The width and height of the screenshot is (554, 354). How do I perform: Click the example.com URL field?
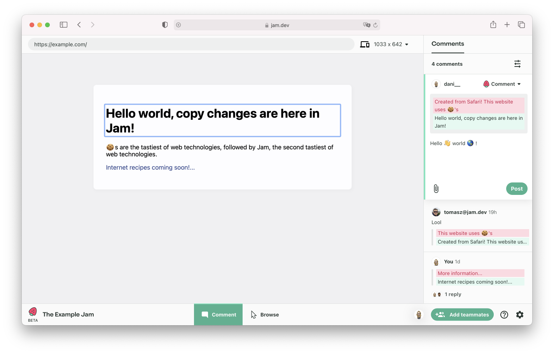point(190,44)
